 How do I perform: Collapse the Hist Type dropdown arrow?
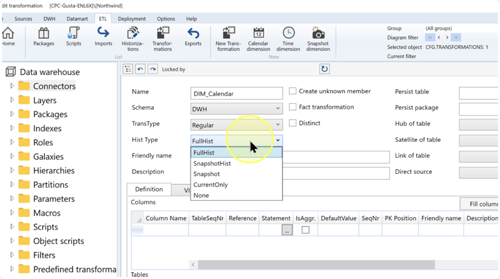click(277, 141)
